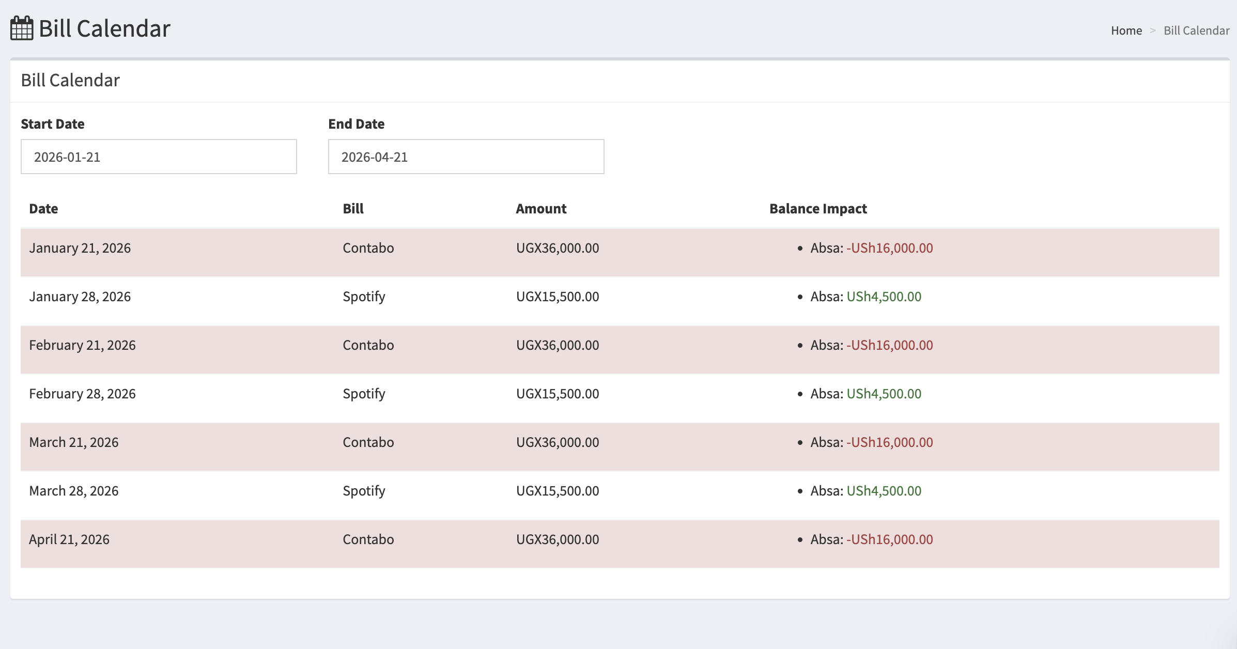Select the UGX36,000.00 amount for April 21

[557, 539]
